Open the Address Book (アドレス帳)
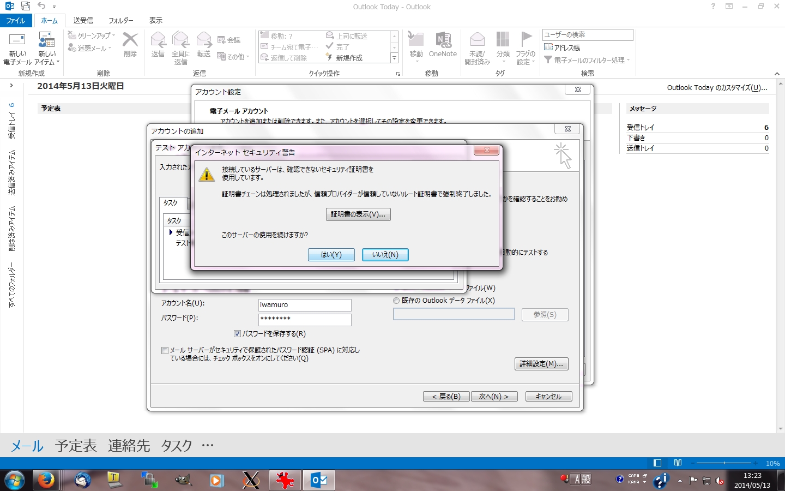 (x=562, y=47)
